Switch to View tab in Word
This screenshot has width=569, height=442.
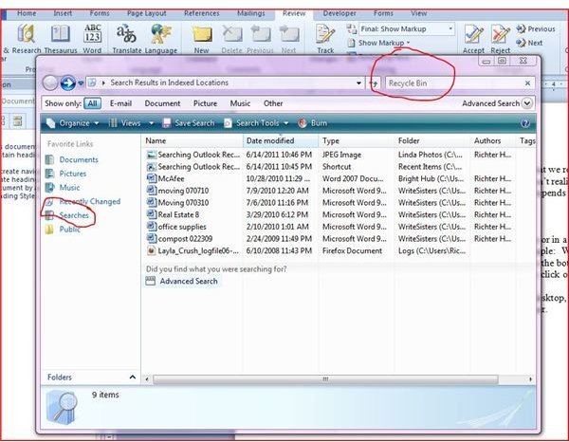[x=418, y=13]
